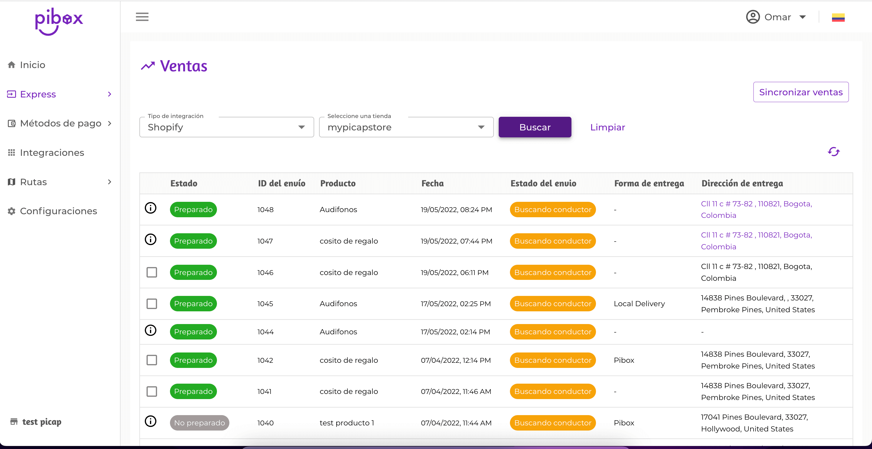
Task: Click Buscando conductor badge for order 1041
Action: 553,391
